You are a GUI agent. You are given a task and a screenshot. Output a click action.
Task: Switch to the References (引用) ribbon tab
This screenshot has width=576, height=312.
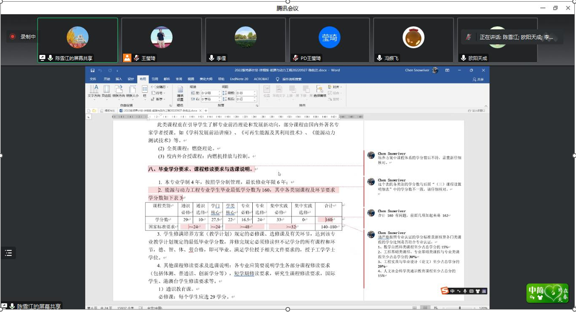155,79
